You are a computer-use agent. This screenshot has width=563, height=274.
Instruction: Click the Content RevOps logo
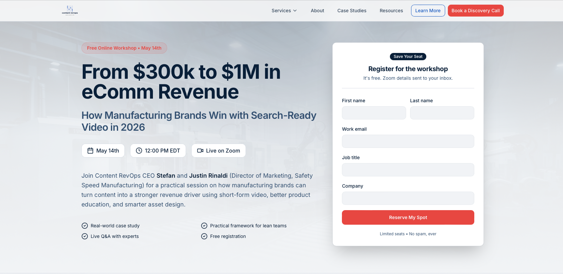click(70, 10)
